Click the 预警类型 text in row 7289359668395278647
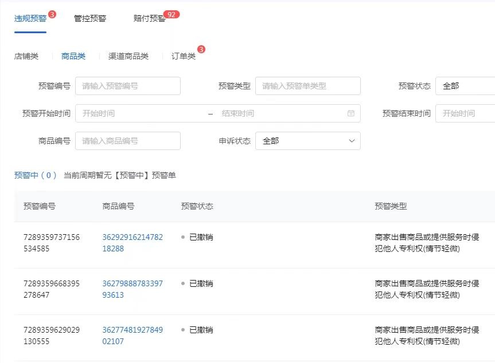 (427, 289)
